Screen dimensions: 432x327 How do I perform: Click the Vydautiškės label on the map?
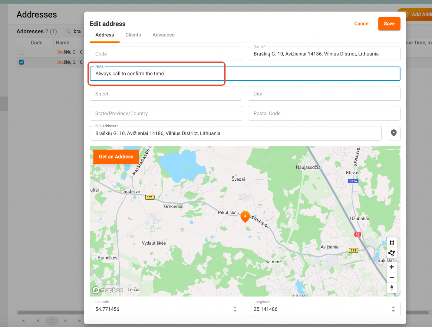154,243
